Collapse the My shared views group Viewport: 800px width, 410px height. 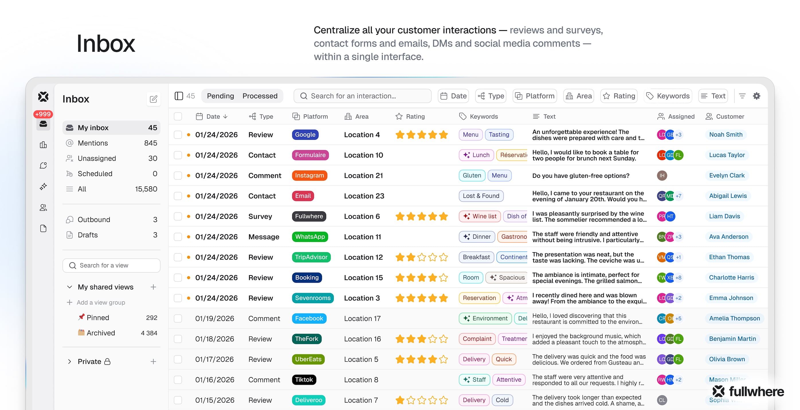tap(70, 287)
